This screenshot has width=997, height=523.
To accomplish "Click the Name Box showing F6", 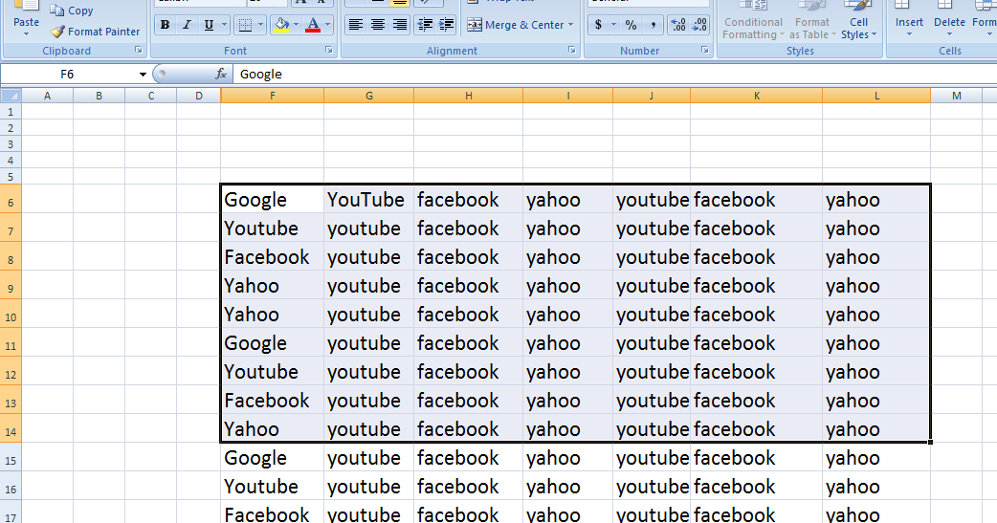I will (x=67, y=75).
